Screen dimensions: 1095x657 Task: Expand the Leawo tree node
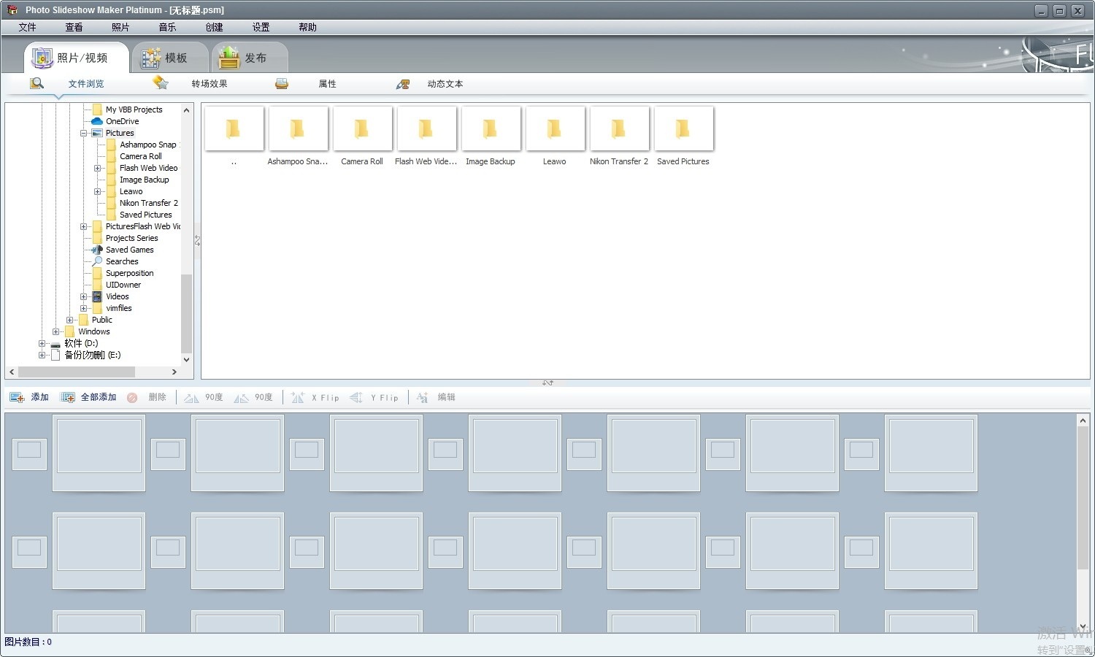coord(97,191)
